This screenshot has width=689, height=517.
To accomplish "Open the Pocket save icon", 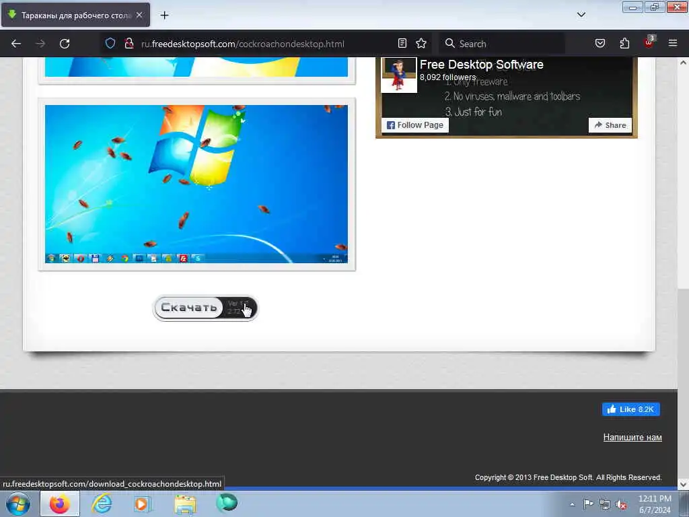I will click(600, 43).
